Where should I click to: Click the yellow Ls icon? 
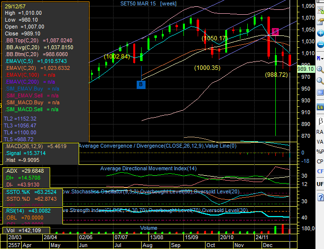click(x=320, y=107)
